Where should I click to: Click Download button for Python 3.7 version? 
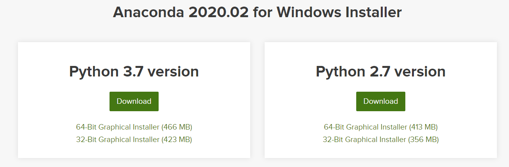(x=134, y=101)
